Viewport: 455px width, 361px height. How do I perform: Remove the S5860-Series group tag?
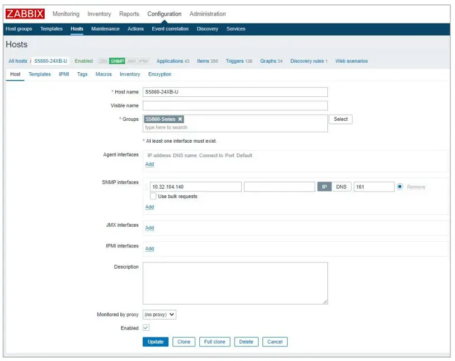[180, 119]
